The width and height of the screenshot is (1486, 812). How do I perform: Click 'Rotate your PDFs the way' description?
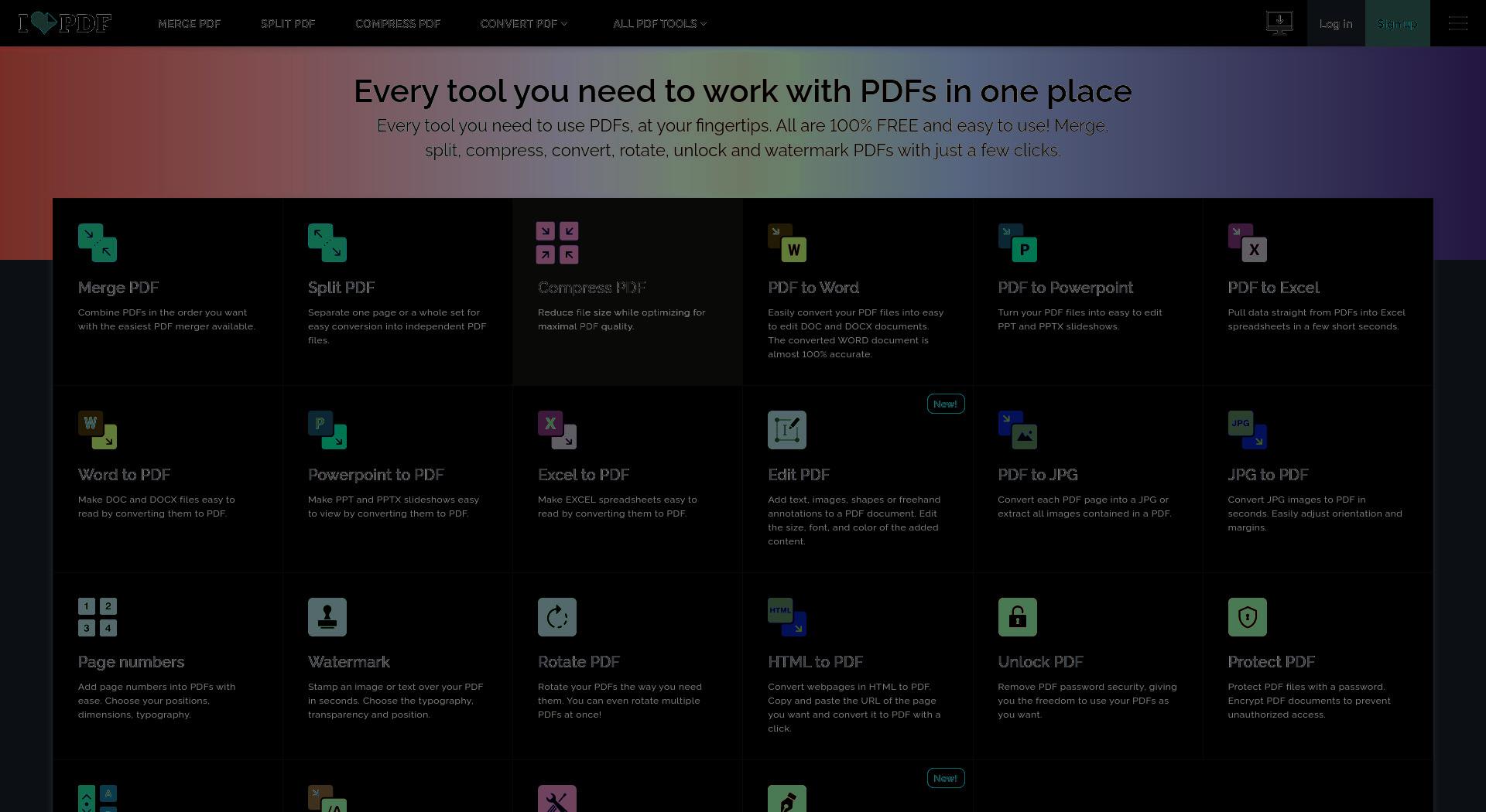click(620, 701)
